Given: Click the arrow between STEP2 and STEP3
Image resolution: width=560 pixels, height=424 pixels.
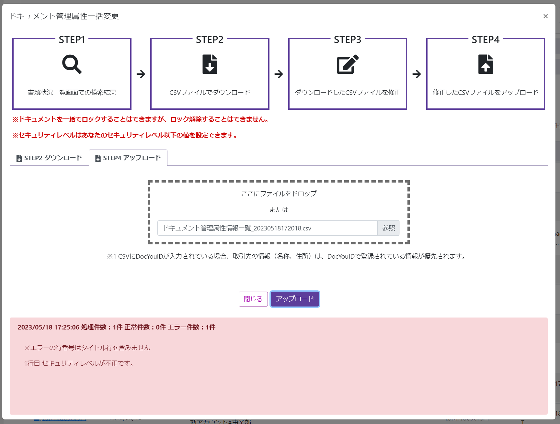Looking at the screenshot, I should [x=279, y=74].
